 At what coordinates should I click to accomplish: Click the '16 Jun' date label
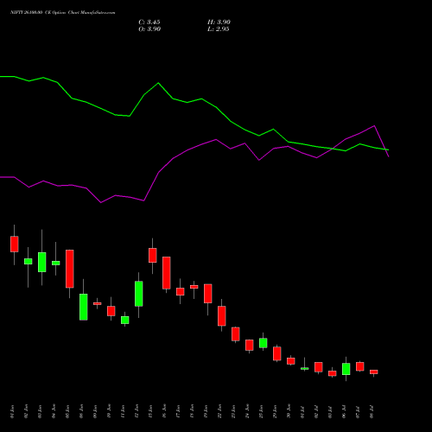(164, 411)
